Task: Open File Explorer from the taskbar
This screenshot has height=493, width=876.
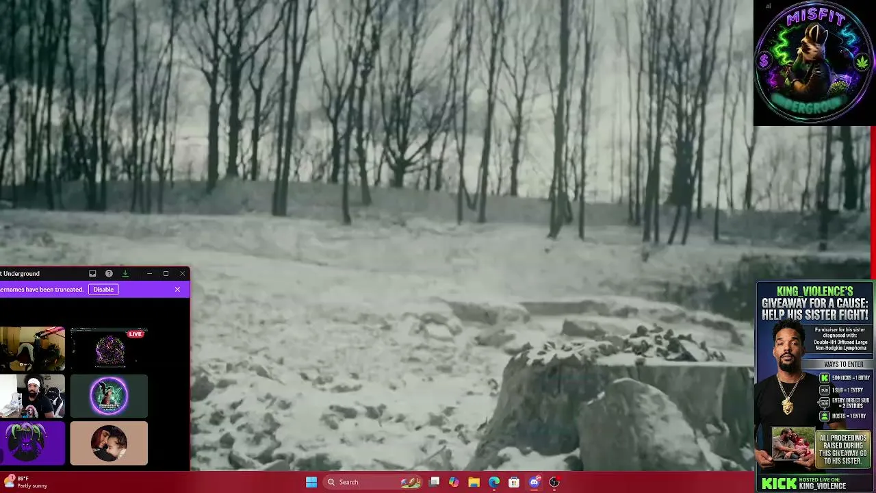Action: click(x=474, y=482)
